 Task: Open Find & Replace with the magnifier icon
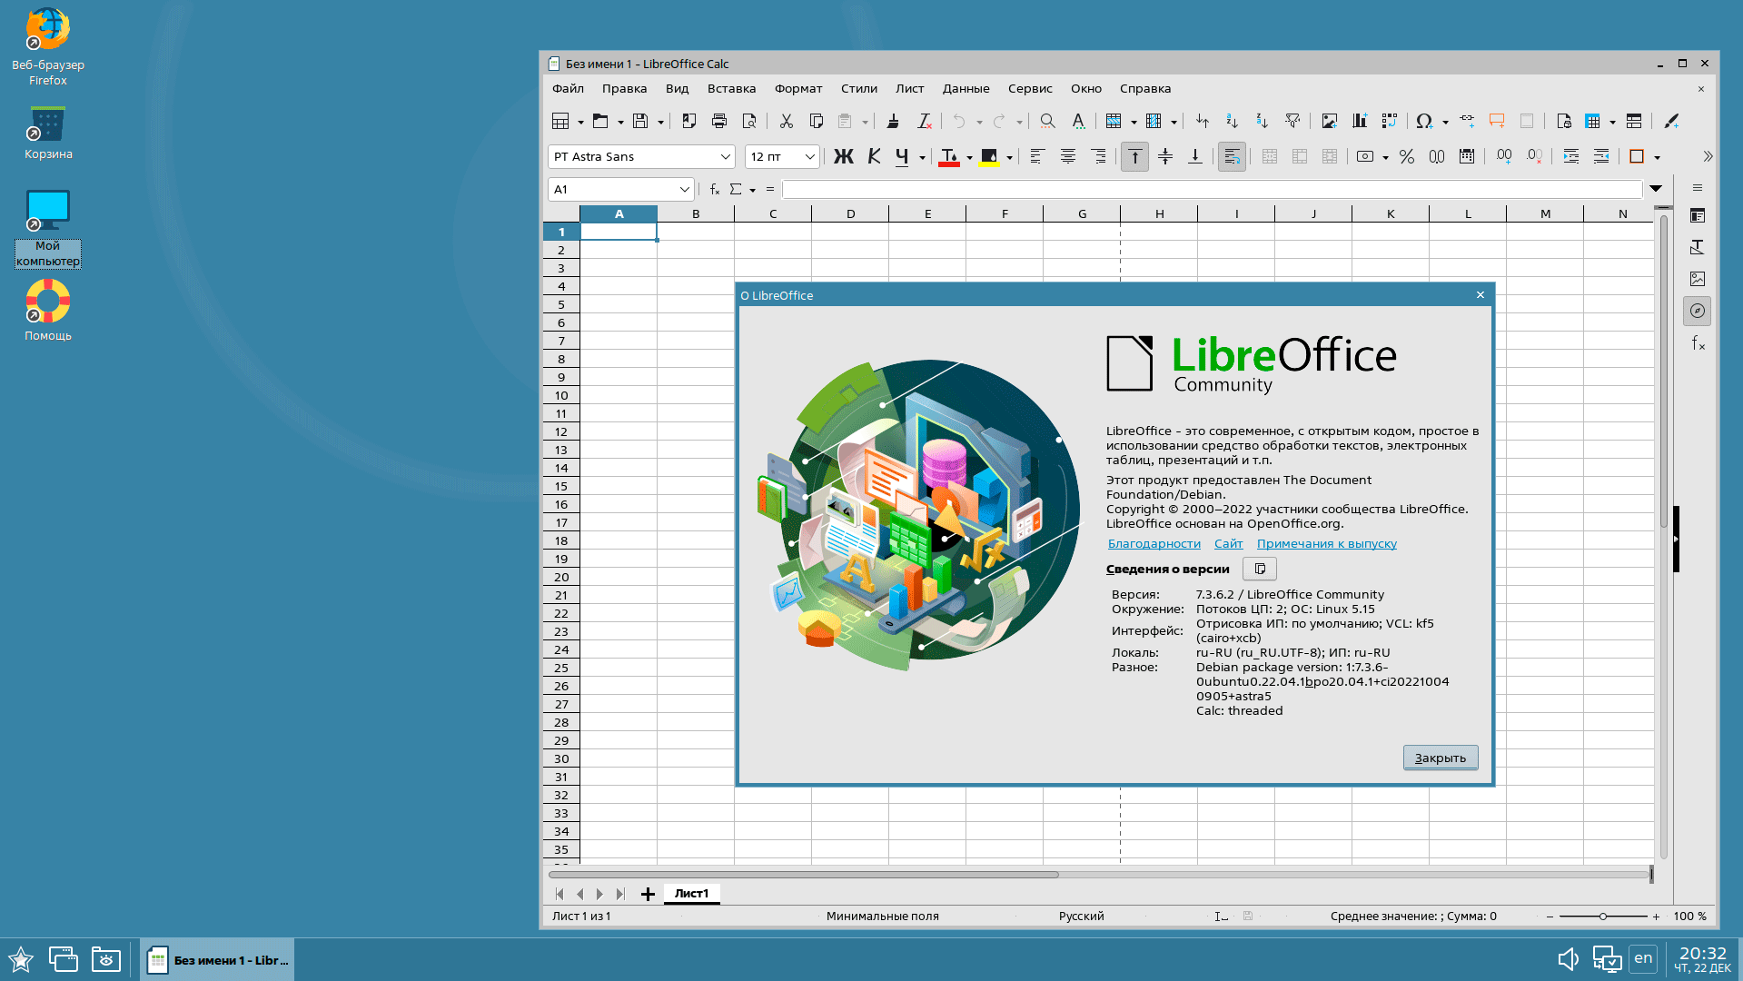(x=1047, y=121)
